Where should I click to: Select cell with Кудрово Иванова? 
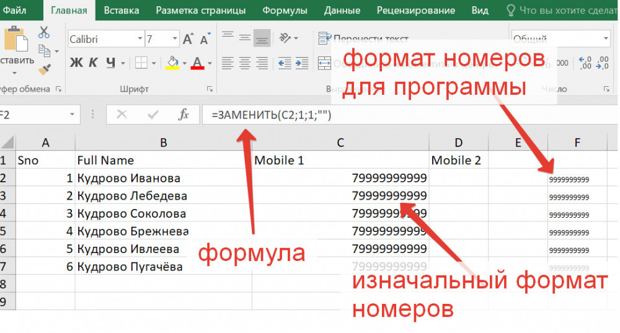163,178
